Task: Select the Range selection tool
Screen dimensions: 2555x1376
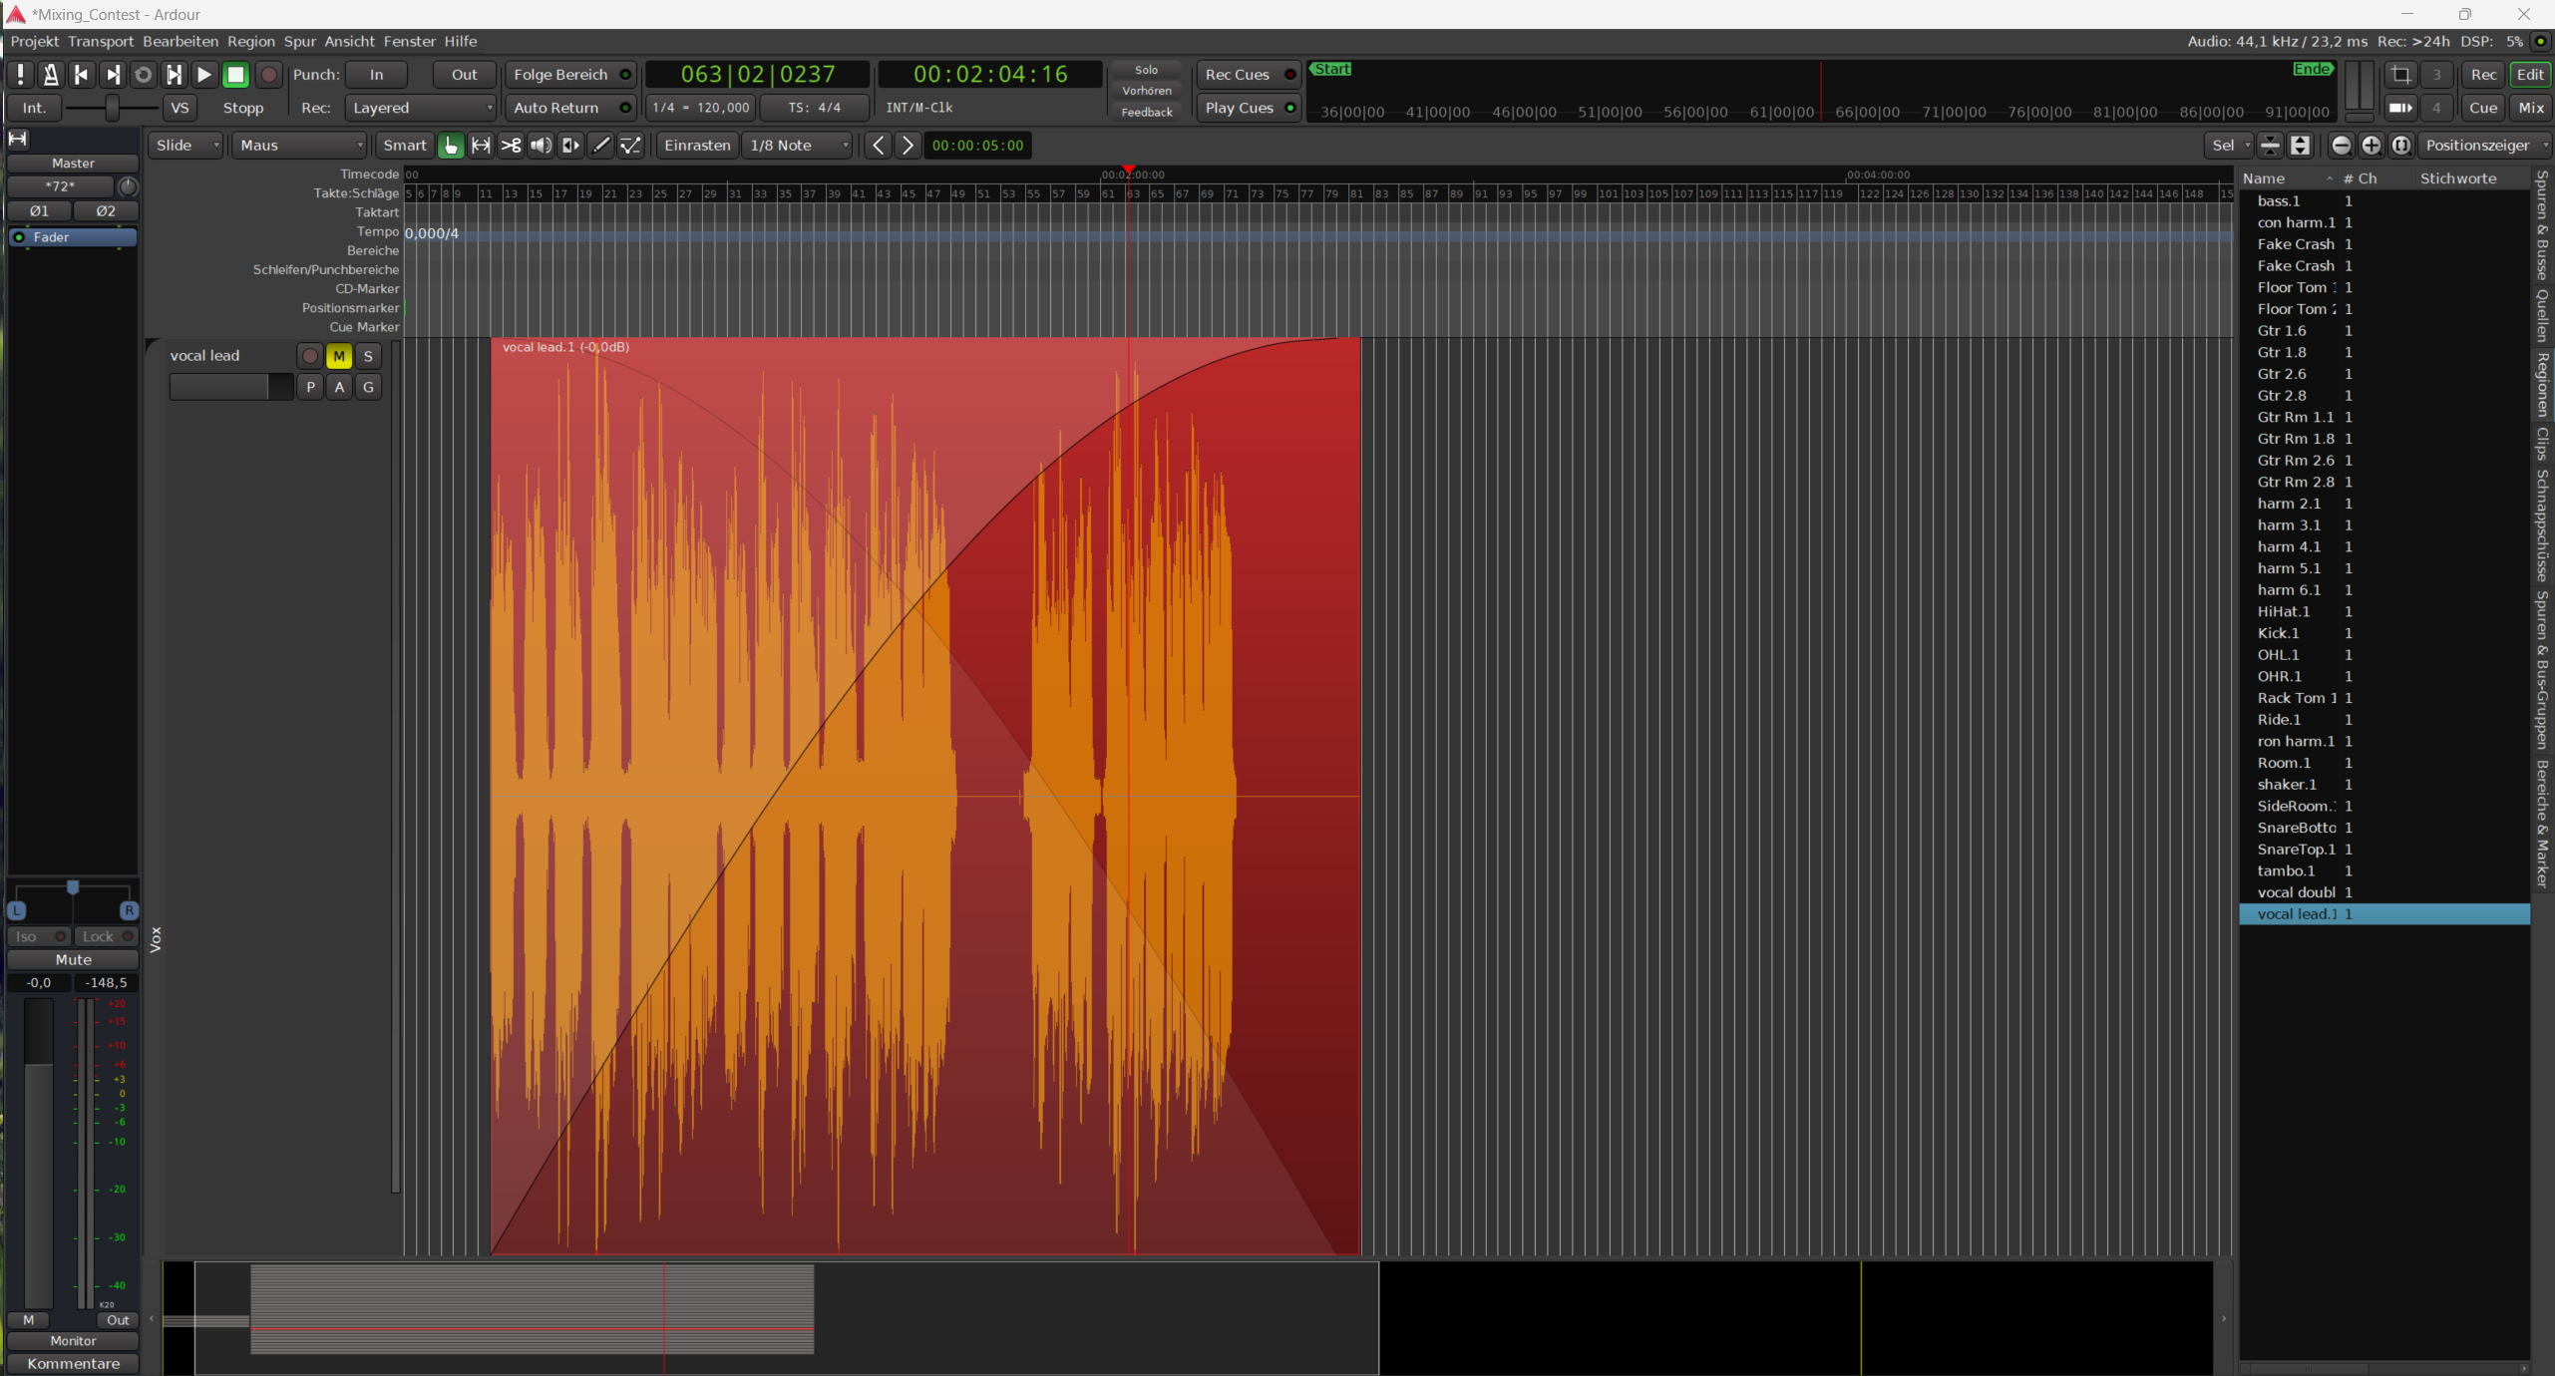Action: pyautogui.click(x=481, y=146)
